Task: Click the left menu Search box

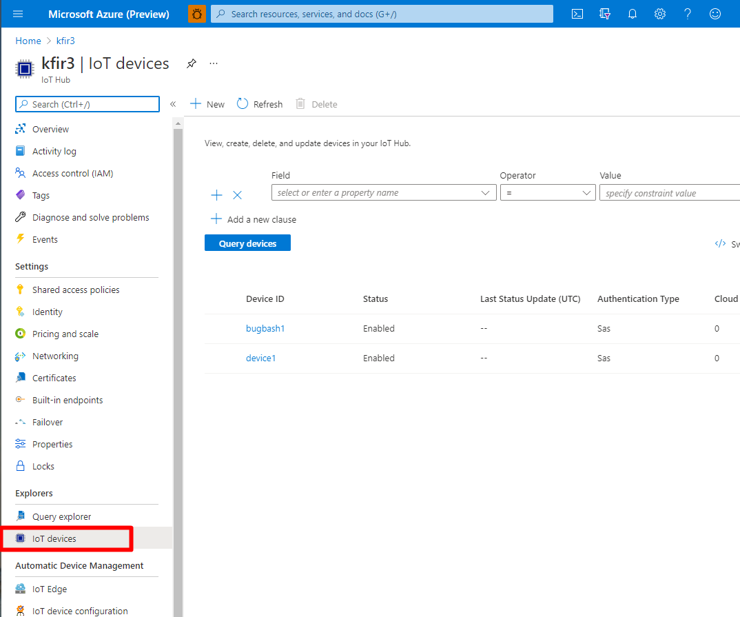Action: [x=88, y=104]
